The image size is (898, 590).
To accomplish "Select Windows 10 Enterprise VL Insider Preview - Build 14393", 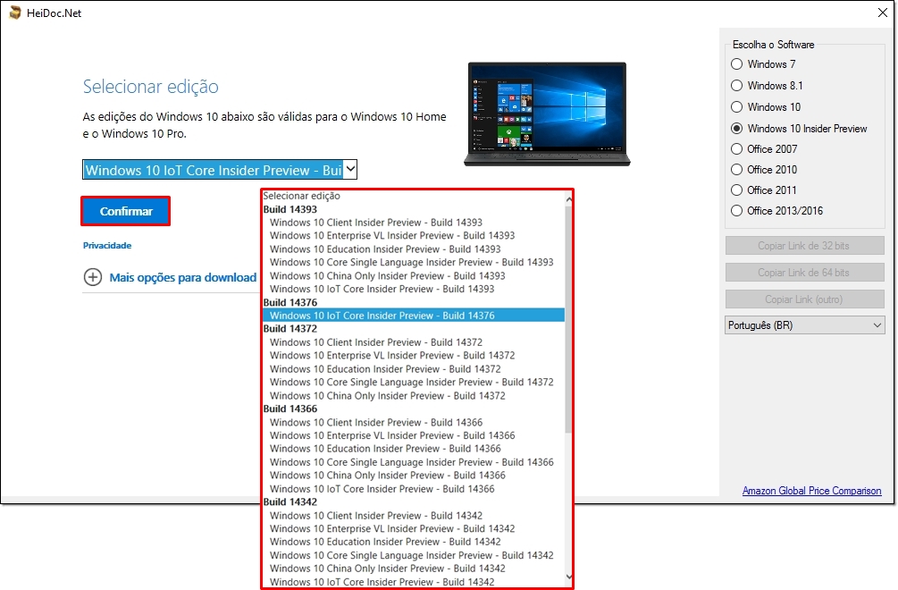I will [x=414, y=235].
